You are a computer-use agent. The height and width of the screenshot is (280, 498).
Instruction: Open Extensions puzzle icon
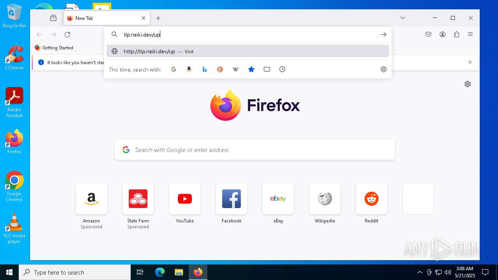point(456,35)
